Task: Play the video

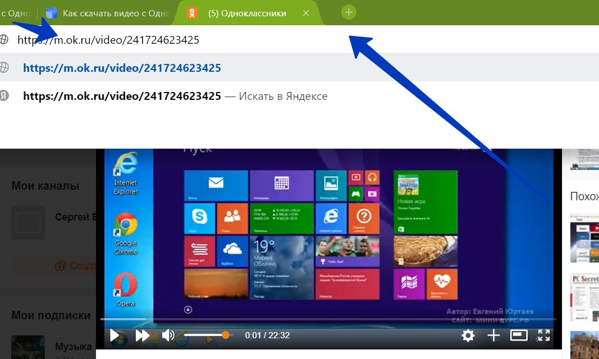Action: pos(114,335)
